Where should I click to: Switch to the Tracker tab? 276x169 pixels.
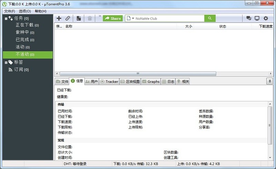coord(109,81)
